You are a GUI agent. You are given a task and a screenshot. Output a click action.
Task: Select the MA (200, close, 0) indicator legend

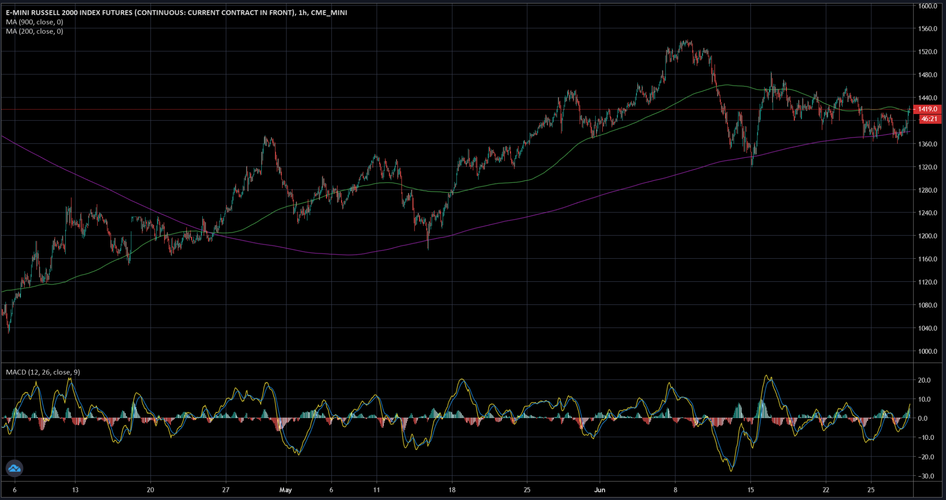pos(35,31)
